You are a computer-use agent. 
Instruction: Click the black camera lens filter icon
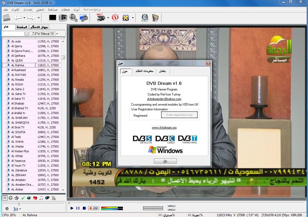click(47, 198)
